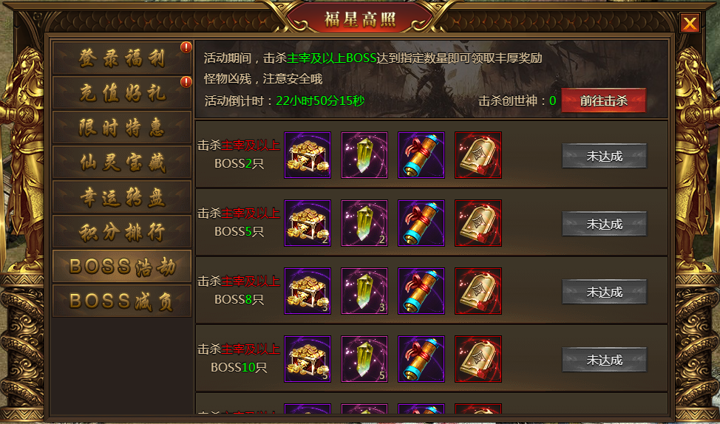This screenshot has width=720, height=424.
Task: Select red token reward in BOSS10只 row
Action: point(478,359)
